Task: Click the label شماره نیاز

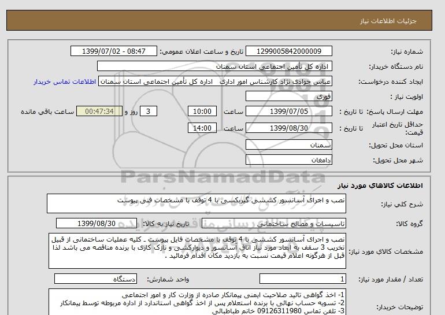Action: (407, 51)
